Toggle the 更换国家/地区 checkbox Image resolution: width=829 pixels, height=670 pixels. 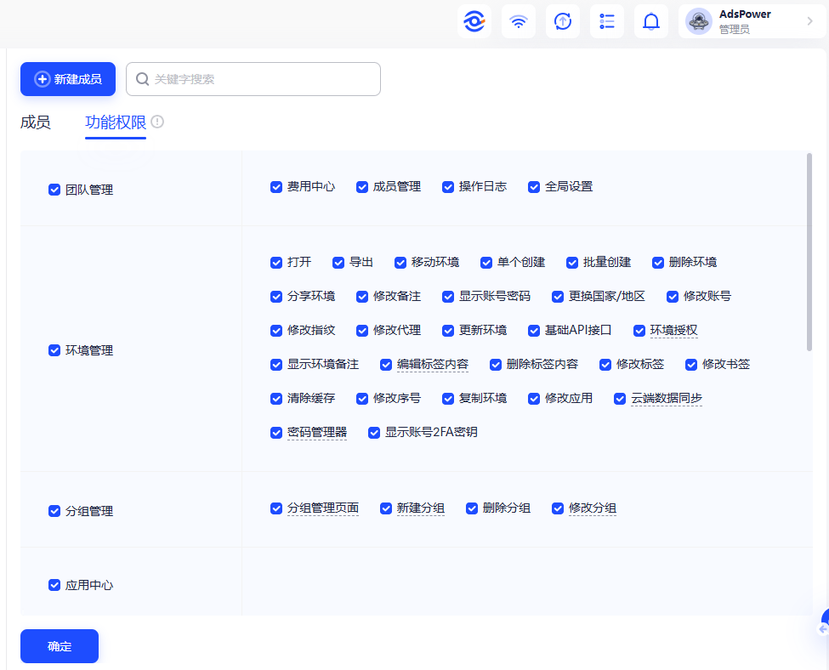(558, 296)
